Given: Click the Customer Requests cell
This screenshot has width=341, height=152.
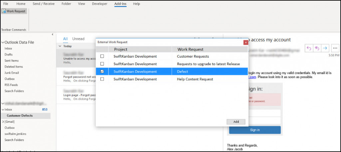Looking at the screenshot, I should (210, 56).
